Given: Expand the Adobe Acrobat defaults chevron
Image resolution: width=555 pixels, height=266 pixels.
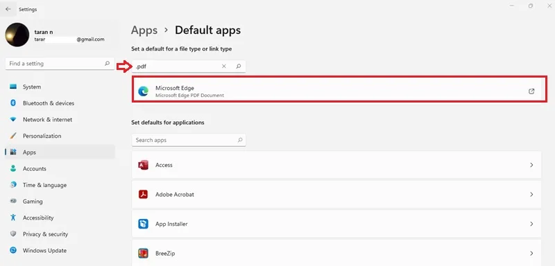Looking at the screenshot, I should coord(531,194).
